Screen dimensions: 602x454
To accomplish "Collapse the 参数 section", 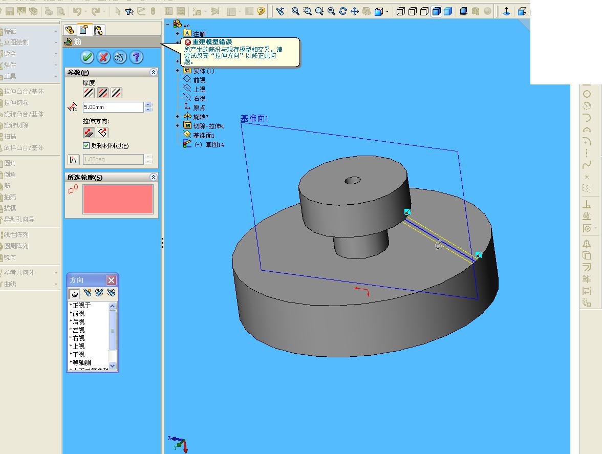I will click(153, 72).
